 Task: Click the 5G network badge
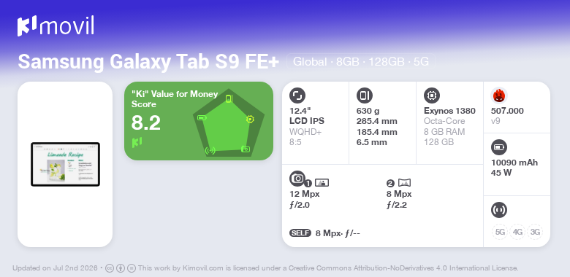[x=500, y=232]
